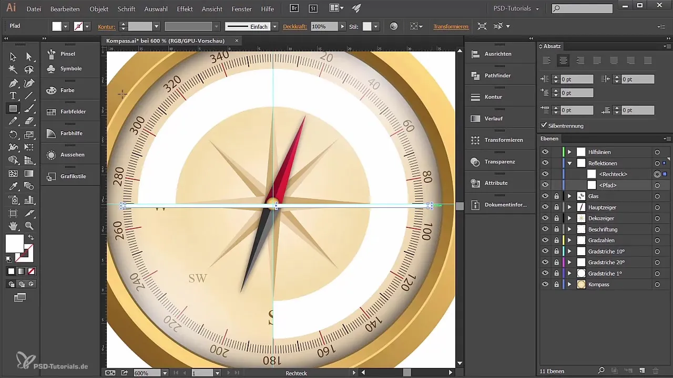Select the Type tool
673x378 pixels.
pyautogui.click(x=13, y=96)
